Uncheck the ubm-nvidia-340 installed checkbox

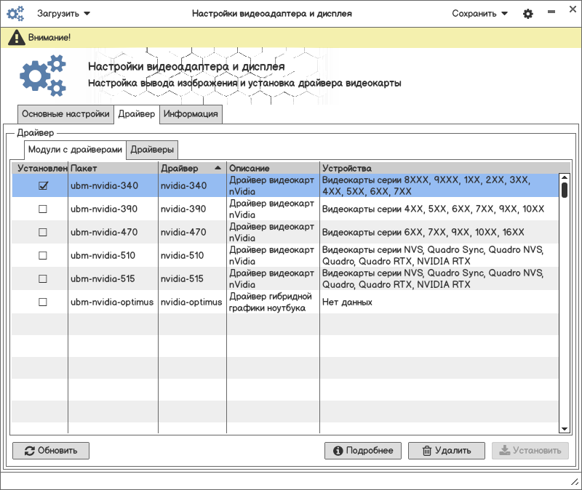[x=43, y=186]
